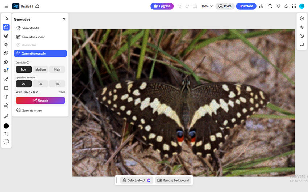
Task: Open the shapes and elements tool
Action: (x=6, y=71)
